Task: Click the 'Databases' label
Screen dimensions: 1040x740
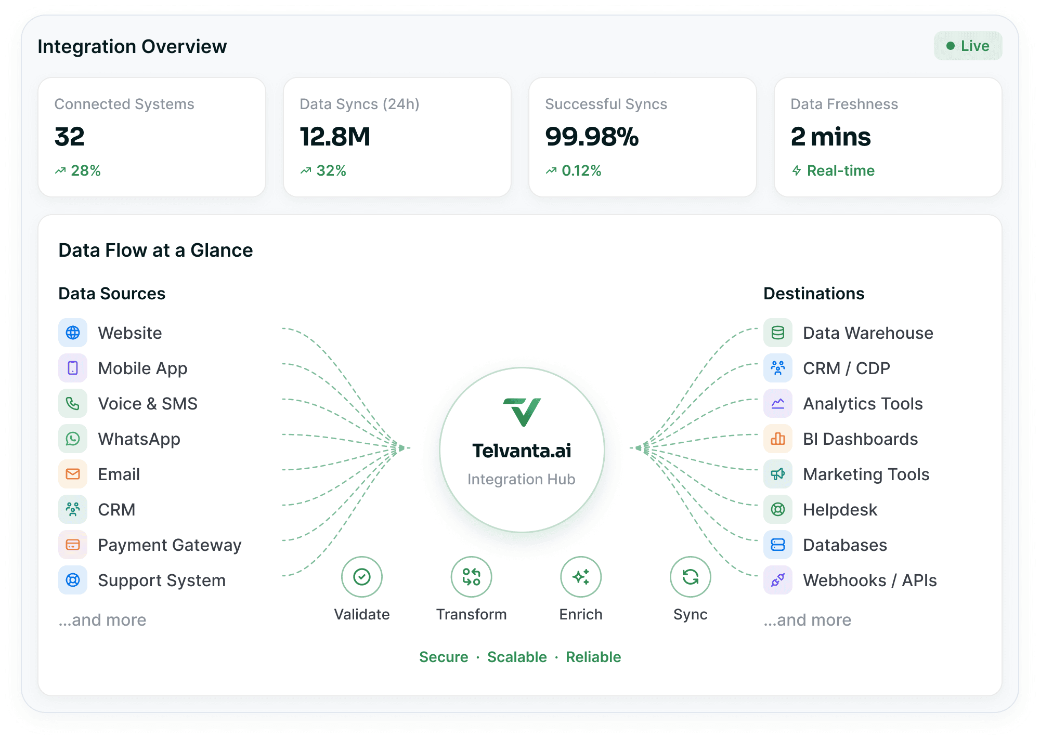Action: coord(845,545)
